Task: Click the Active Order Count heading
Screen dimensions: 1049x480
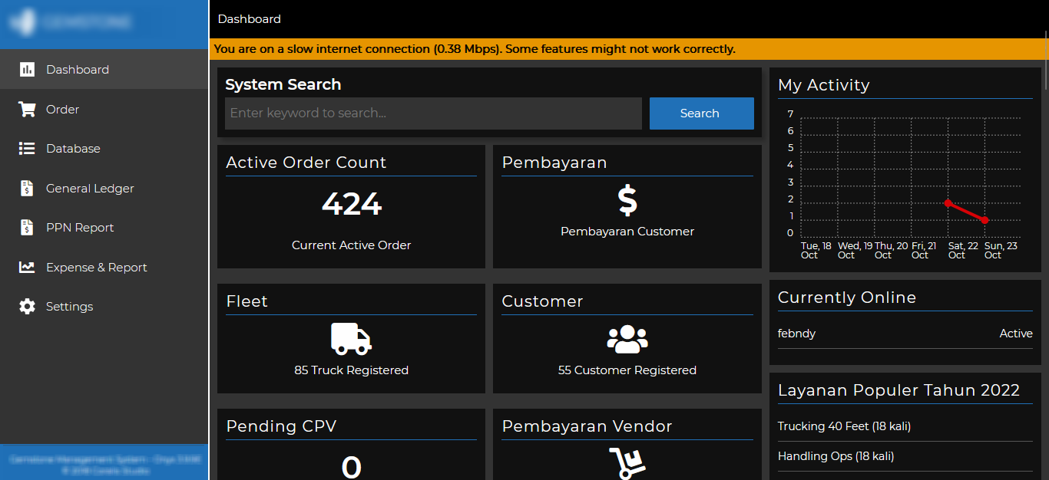Action: pos(306,163)
